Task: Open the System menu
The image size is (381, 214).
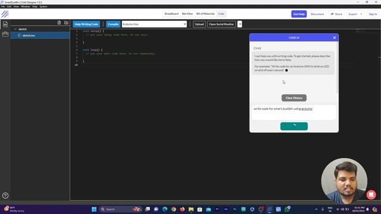Action: [x=43, y=7]
